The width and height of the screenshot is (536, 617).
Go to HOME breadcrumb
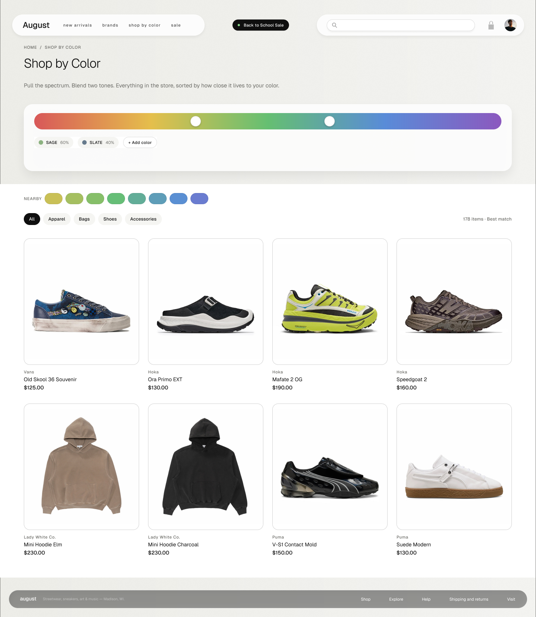tap(31, 47)
